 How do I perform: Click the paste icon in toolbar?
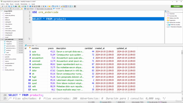pos(11,6)
